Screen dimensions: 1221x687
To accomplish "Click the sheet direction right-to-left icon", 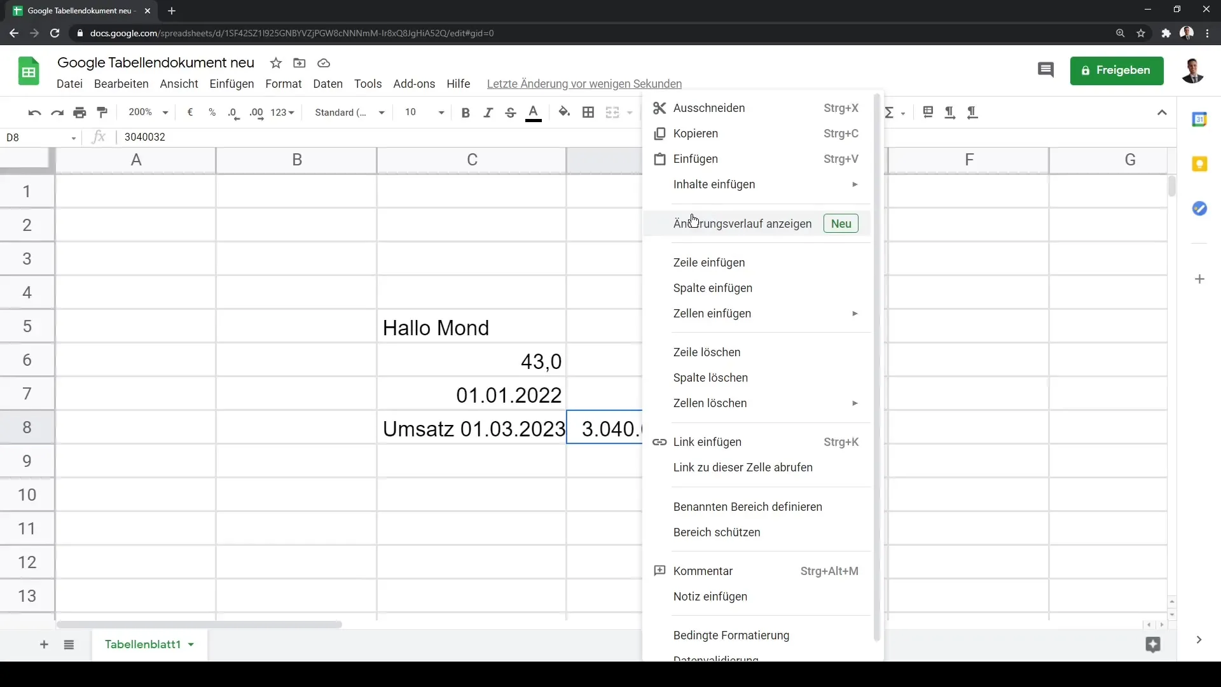I will click(928, 113).
